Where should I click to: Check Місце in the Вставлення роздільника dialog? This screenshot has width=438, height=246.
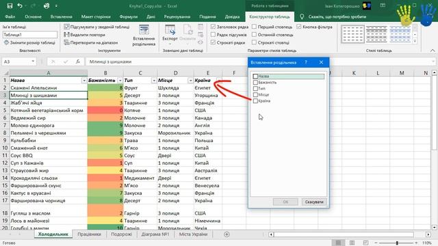tap(255, 94)
